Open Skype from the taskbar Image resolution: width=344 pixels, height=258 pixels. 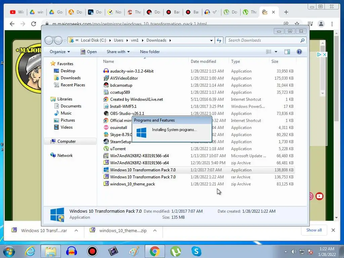coord(196,251)
